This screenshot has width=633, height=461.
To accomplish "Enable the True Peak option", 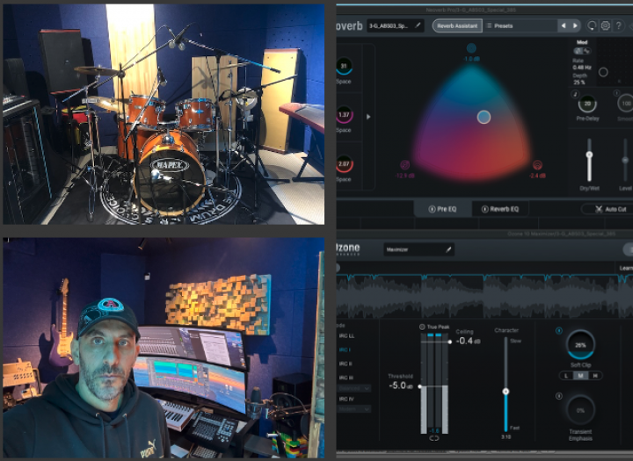I will pyautogui.click(x=421, y=327).
